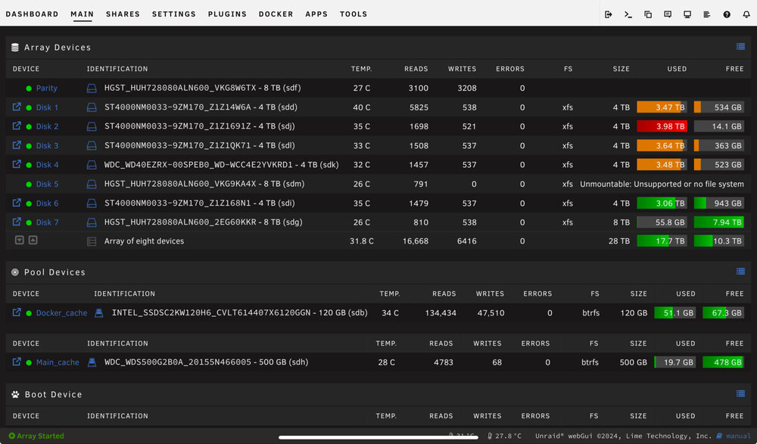Open the TOOLS tab
Viewport: 757px width, 444px height.
pyautogui.click(x=354, y=14)
